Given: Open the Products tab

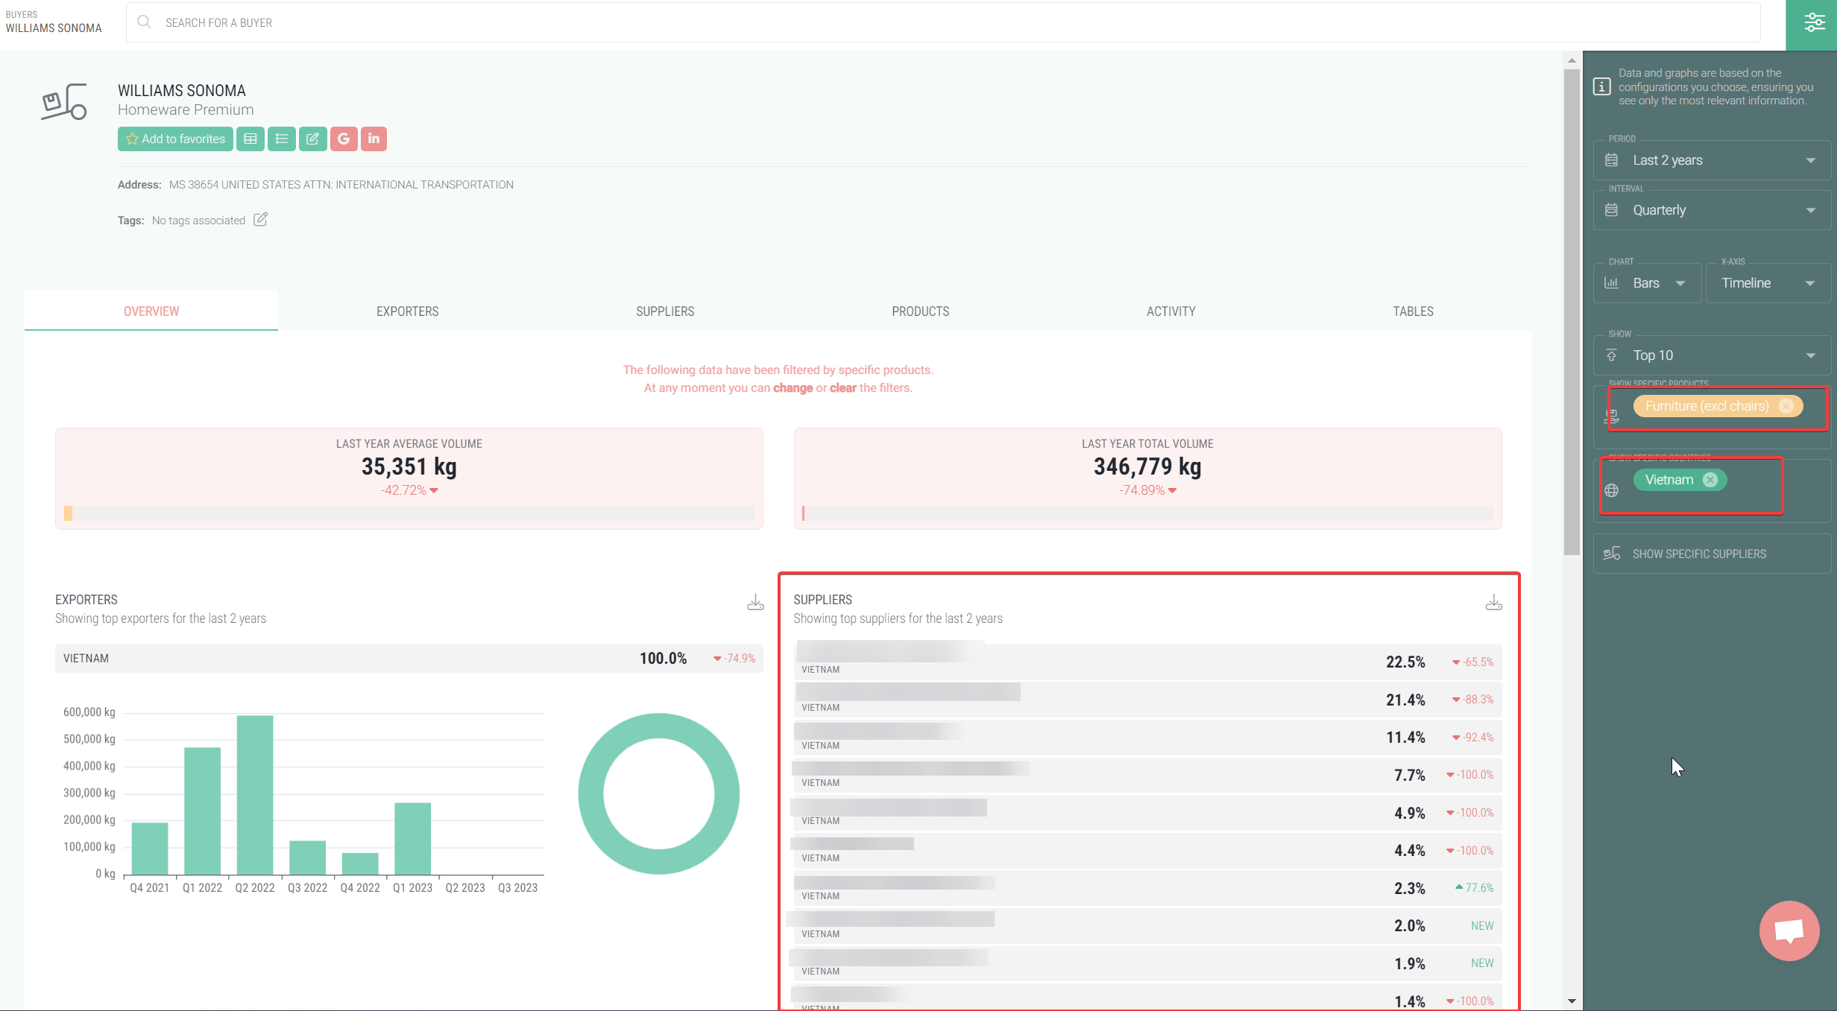Looking at the screenshot, I should (920, 311).
